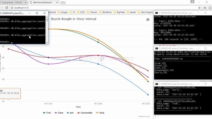Toggle the Cannondale series in legend
Image resolution: width=212 pixels, height=119 pixels.
85,113
